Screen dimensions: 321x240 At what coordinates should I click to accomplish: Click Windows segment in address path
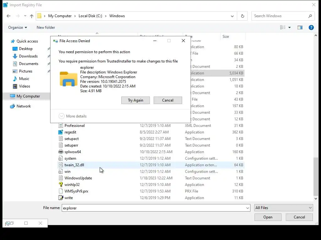117,16
